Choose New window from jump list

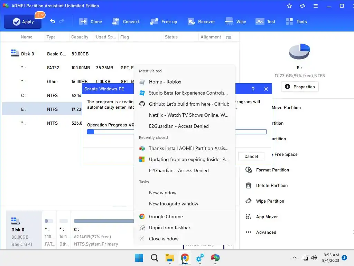(x=185, y=193)
